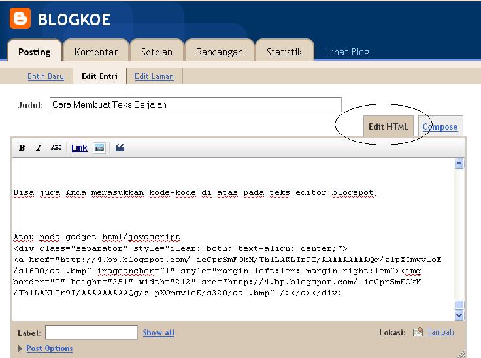Apply italic formatting with I button
The image size is (481, 358).
(x=39, y=148)
